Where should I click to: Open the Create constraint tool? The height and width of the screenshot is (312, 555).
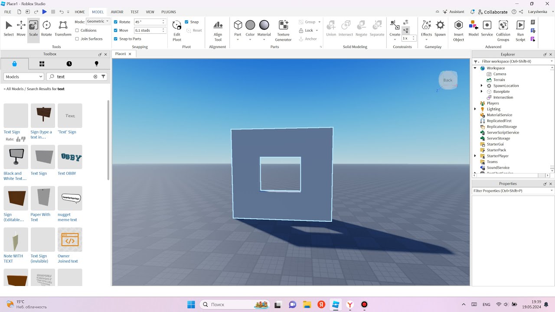[395, 29]
